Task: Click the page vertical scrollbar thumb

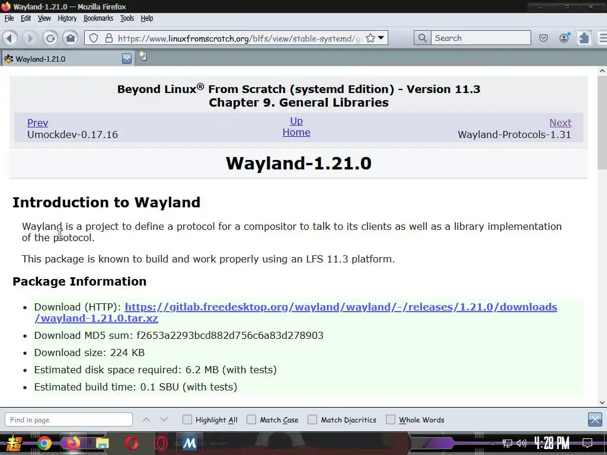Action: pyautogui.click(x=602, y=122)
